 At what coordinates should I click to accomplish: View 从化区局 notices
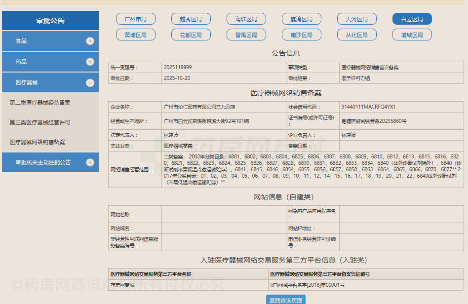(x=357, y=35)
